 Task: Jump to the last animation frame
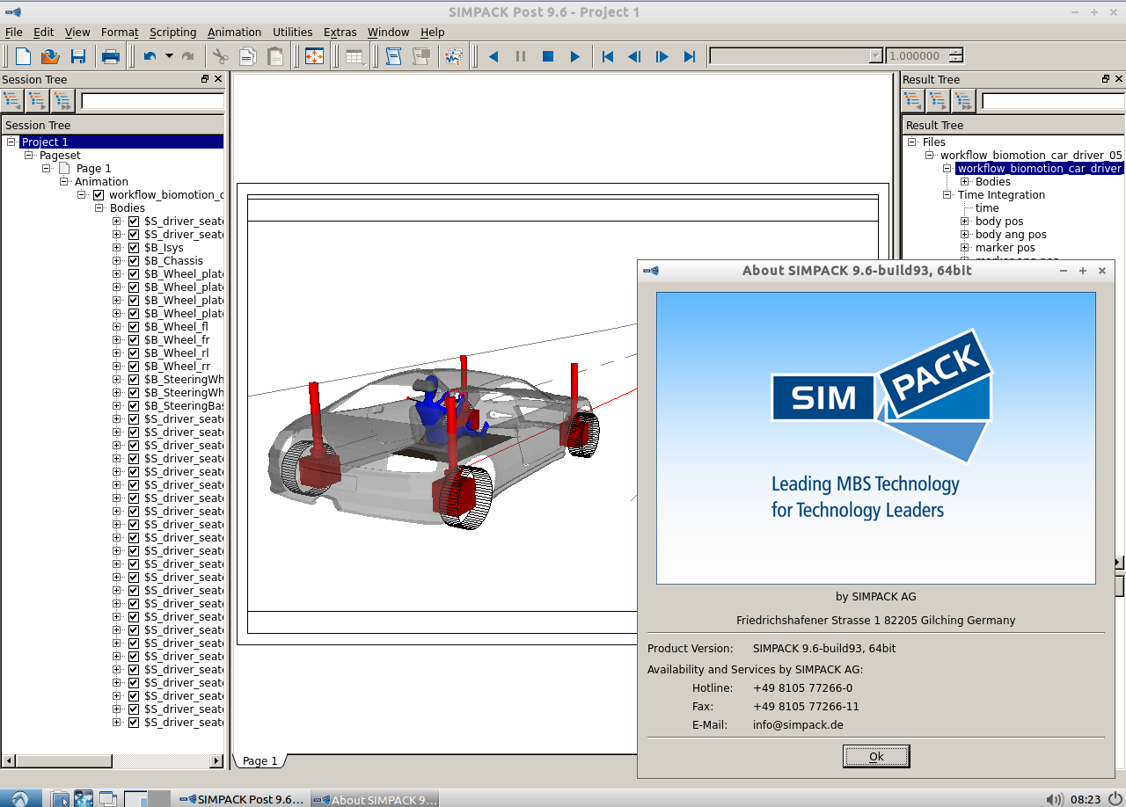pyautogui.click(x=690, y=56)
